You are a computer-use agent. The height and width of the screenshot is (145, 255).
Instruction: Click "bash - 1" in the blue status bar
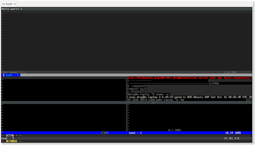135,133
